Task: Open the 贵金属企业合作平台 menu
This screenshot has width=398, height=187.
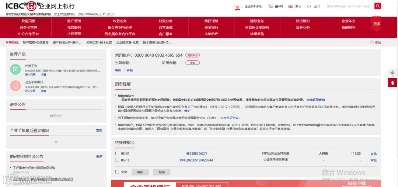Action: [x=120, y=34]
